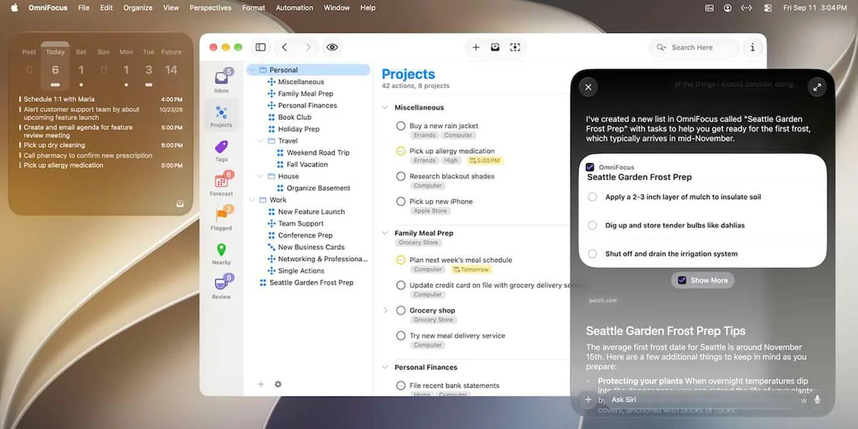Click the focus toolbar icon
Screen dimensions: 858x429
tap(515, 47)
